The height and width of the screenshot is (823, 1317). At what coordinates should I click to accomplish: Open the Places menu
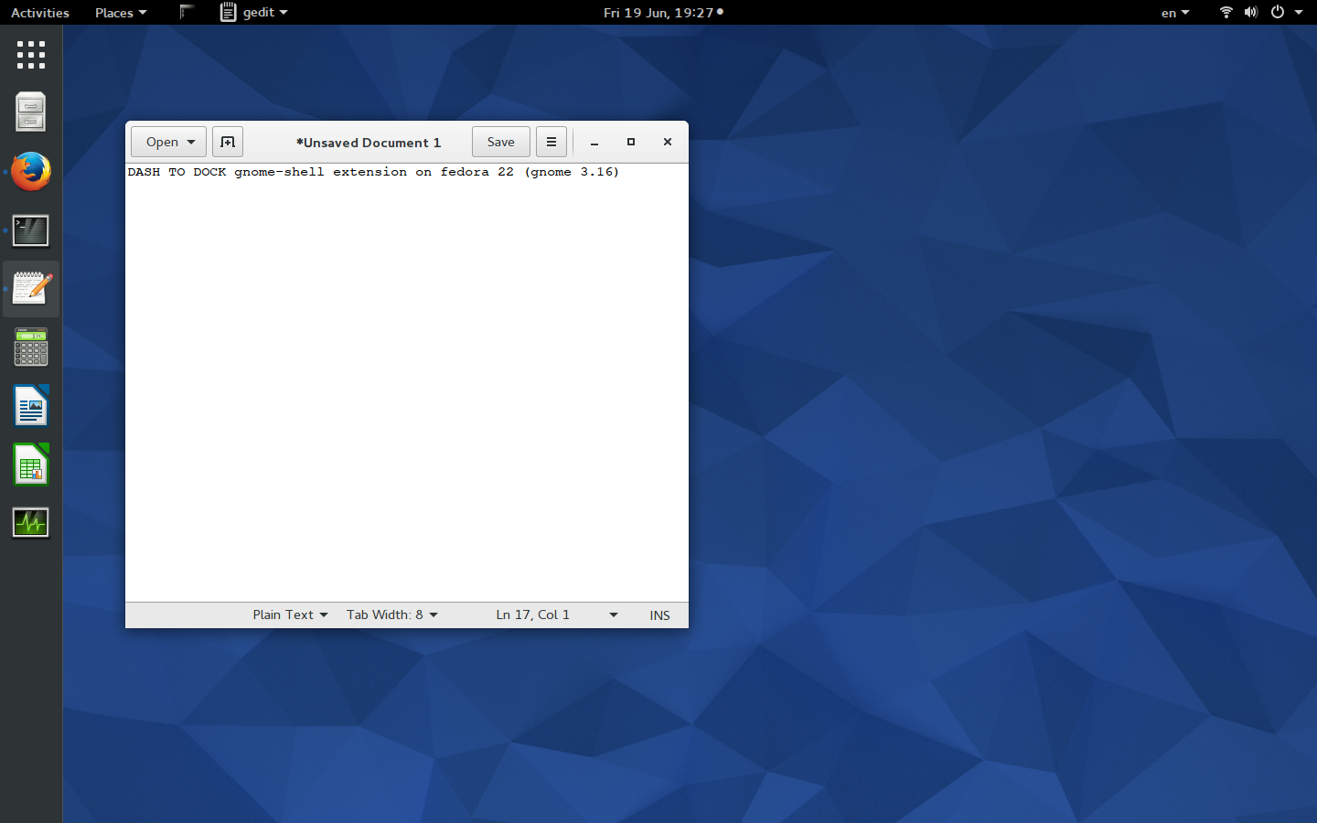121,13
